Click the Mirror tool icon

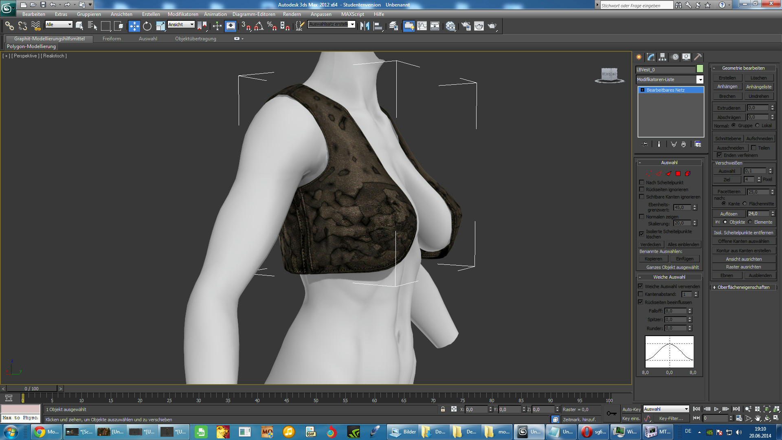[365, 26]
